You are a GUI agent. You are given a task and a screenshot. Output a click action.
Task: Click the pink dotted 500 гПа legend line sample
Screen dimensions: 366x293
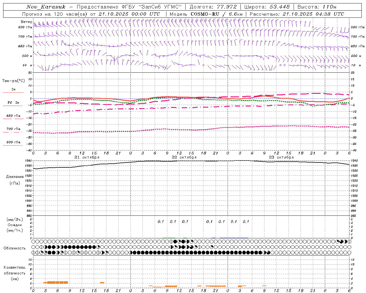coord(13,145)
